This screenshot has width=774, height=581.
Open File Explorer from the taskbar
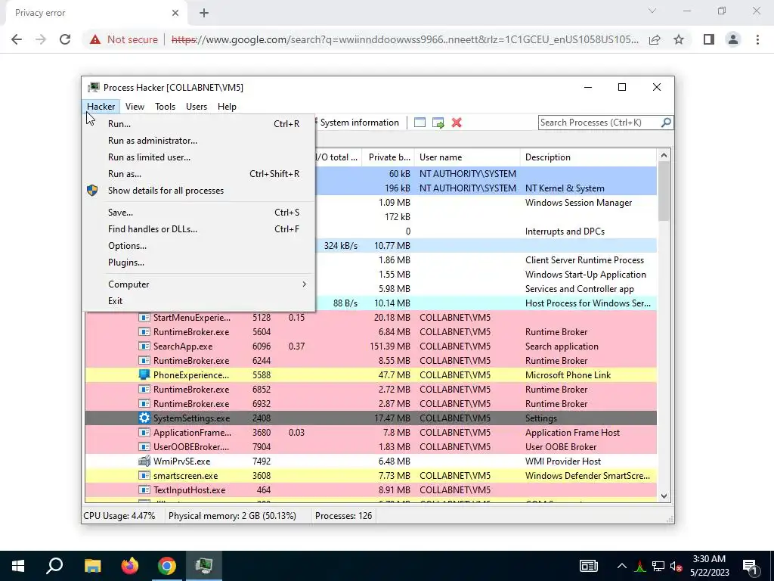[92, 566]
